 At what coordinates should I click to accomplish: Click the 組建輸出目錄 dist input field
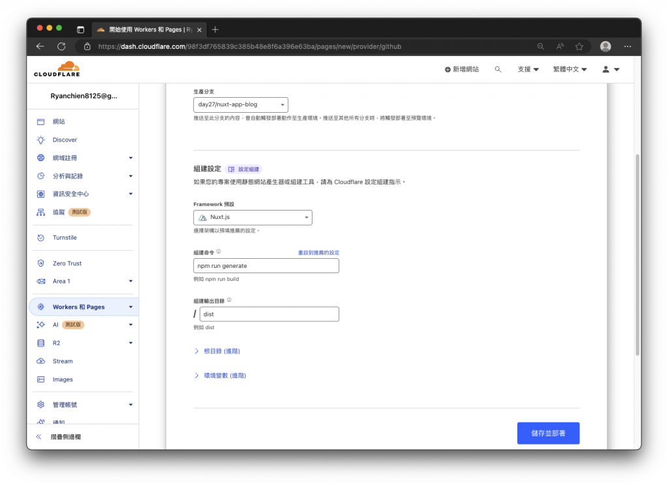269,314
